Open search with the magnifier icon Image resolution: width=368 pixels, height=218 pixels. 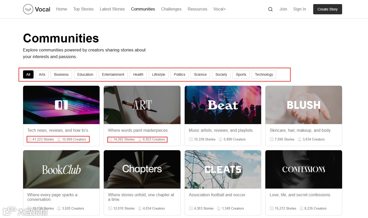tap(270, 9)
